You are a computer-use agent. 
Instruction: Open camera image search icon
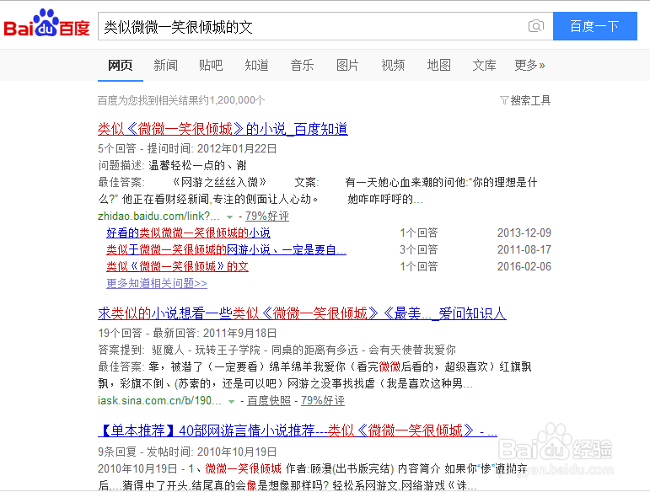536,26
